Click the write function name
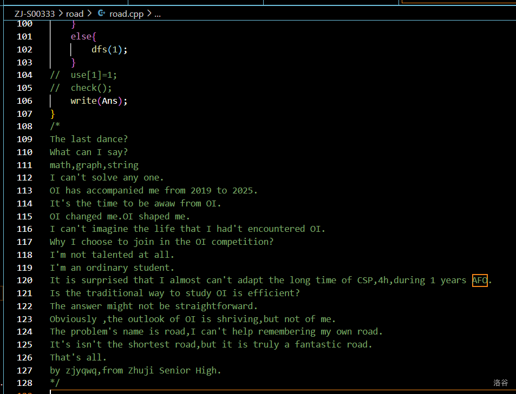 83,101
